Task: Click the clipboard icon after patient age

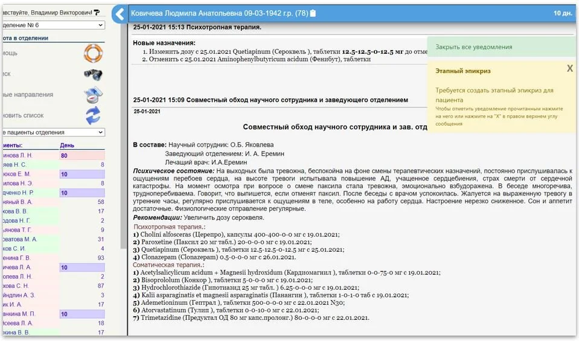Action: (313, 13)
